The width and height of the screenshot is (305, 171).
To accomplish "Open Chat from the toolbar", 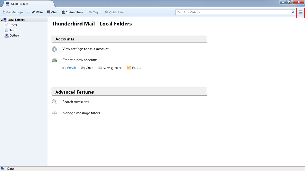I will pyautogui.click(x=52, y=12).
